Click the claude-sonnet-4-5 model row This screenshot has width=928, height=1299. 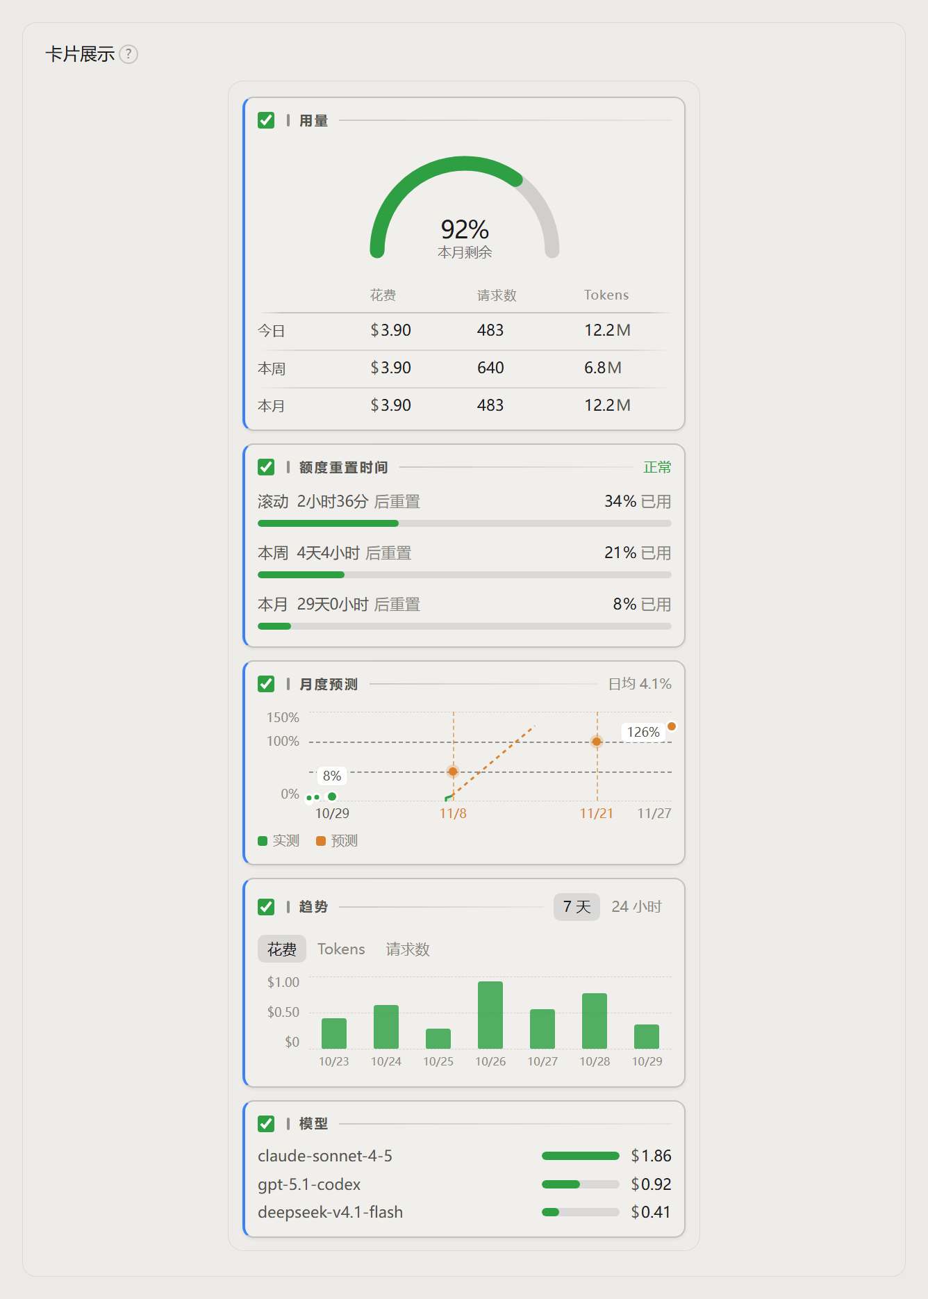click(x=465, y=1156)
